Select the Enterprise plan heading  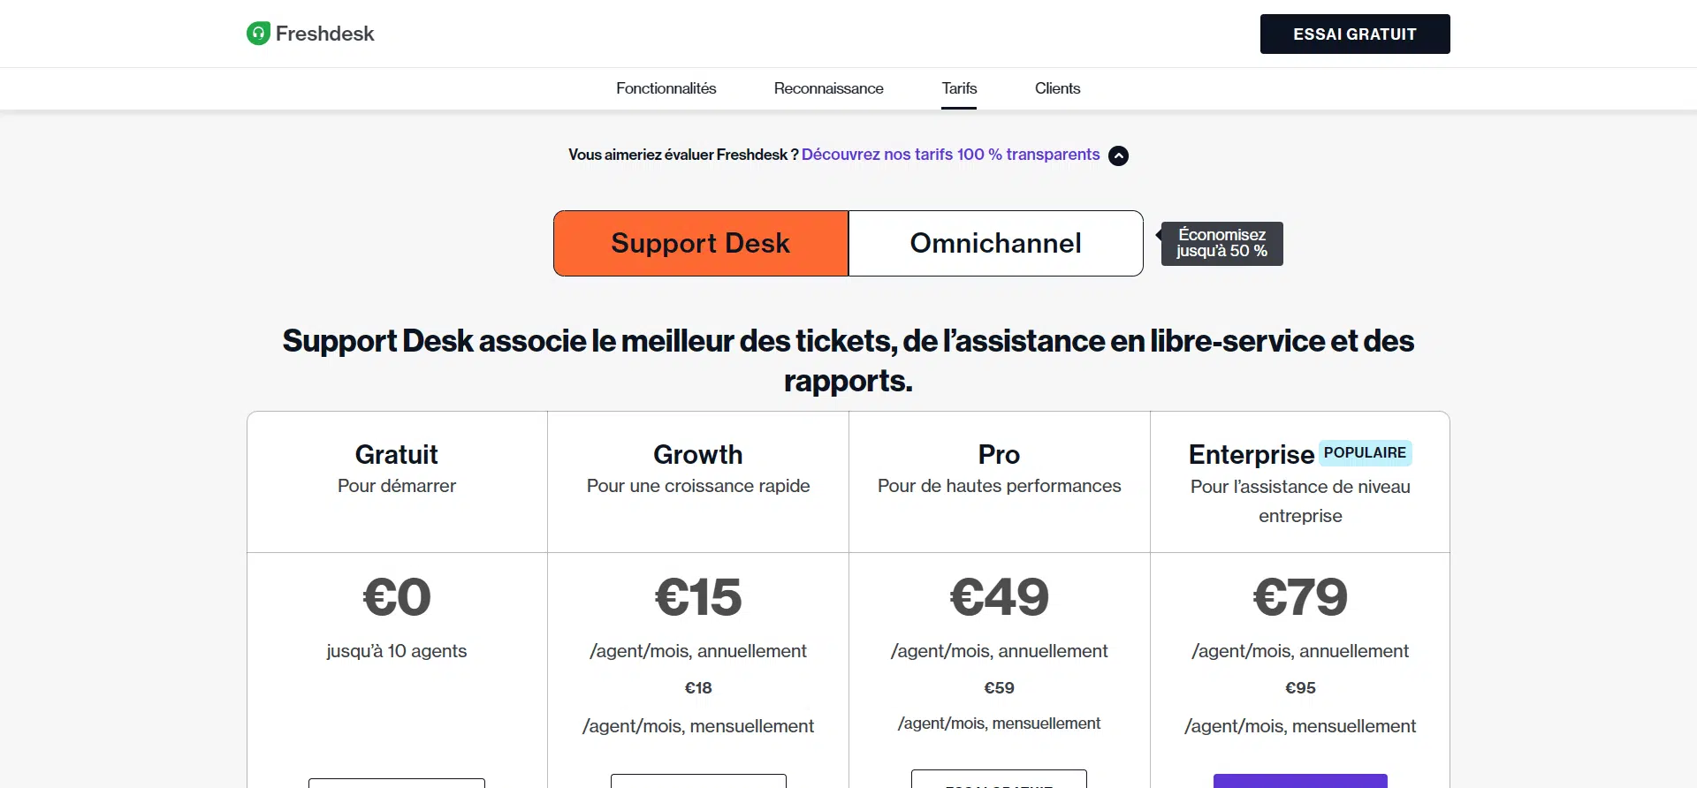1251,454
